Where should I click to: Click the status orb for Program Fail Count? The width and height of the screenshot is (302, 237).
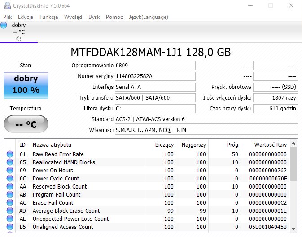[10, 194]
